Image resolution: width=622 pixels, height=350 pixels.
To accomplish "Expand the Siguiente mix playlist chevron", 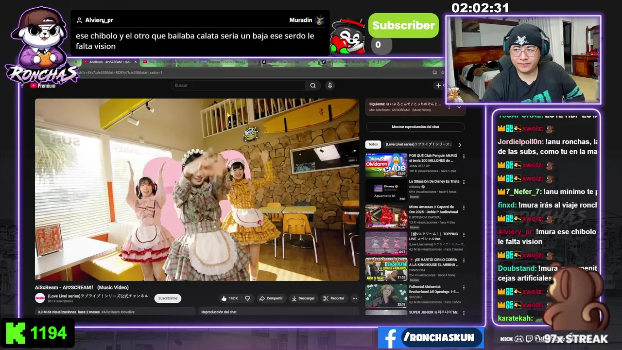I will point(459,107).
